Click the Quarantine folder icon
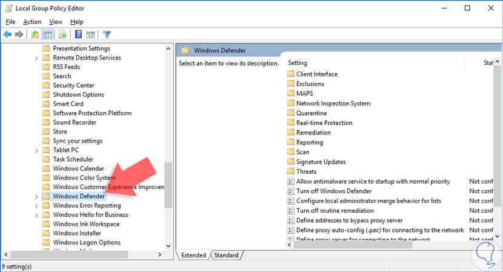Viewport: 503px width, 272px height. (291, 113)
